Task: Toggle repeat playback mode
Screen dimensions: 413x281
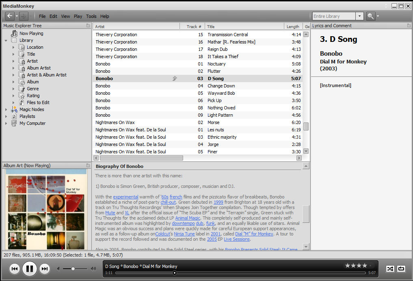Action: [401, 268]
